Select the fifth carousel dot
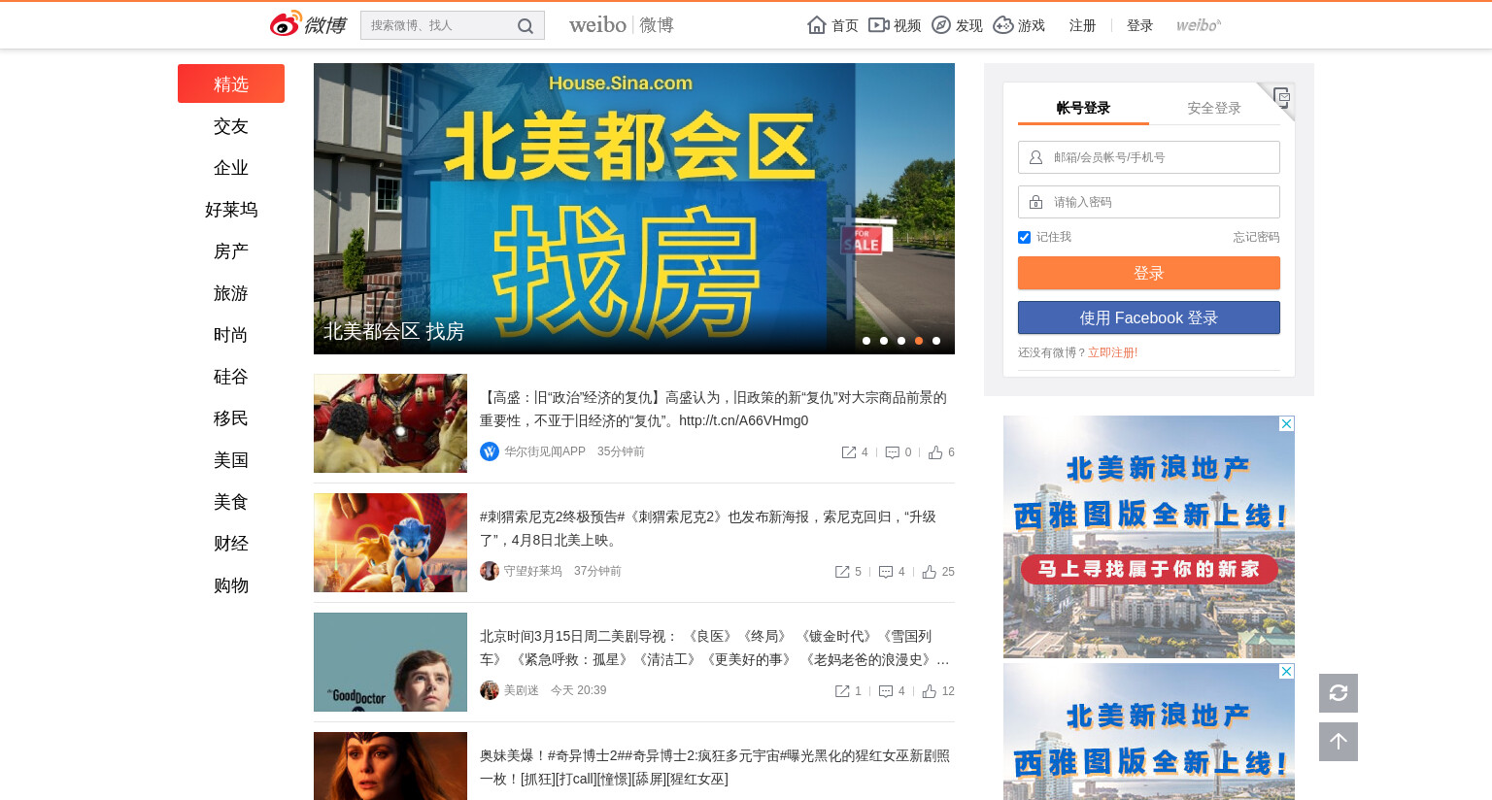 (x=936, y=341)
